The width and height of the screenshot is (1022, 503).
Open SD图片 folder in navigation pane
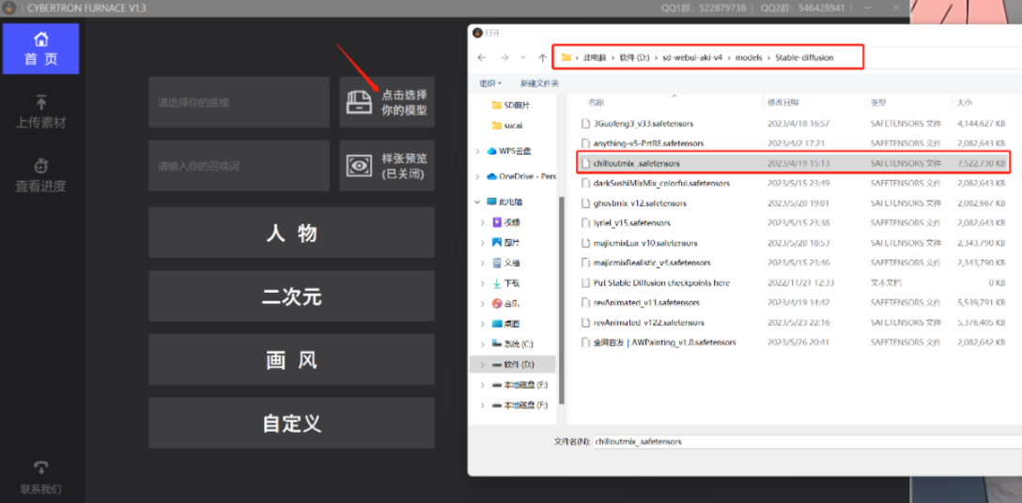pos(511,105)
